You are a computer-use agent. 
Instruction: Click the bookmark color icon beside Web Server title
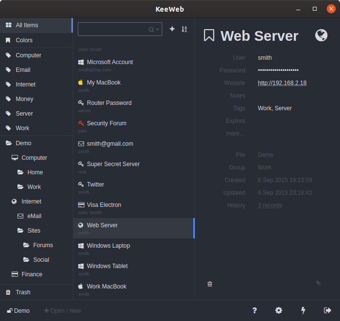pos(209,35)
